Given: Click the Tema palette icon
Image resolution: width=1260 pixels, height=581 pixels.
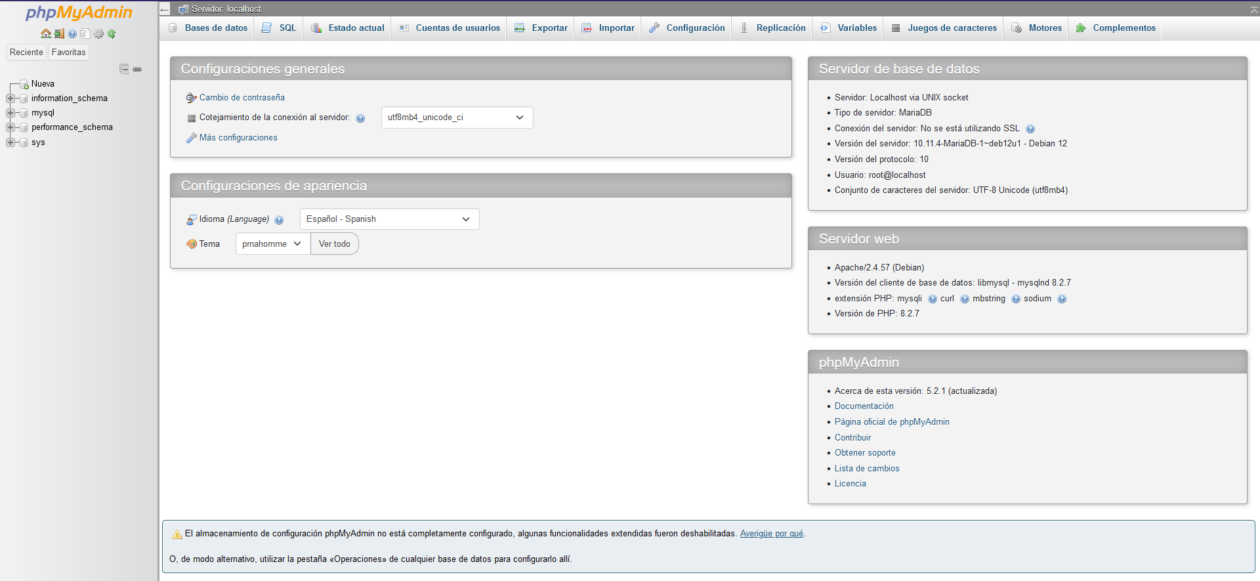Looking at the screenshot, I should pyautogui.click(x=192, y=244).
